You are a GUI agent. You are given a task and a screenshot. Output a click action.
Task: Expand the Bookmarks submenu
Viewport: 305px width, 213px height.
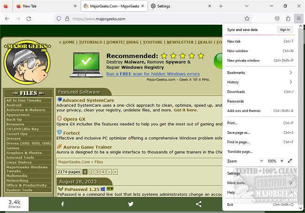click(x=260, y=73)
